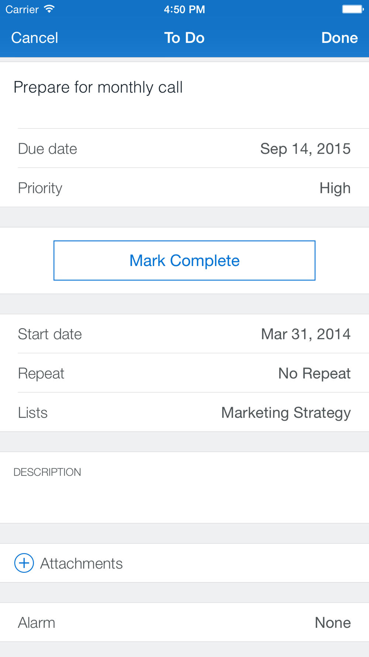Select the High priority value
This screenshot has height=657, width=369.
(x=335, y=188)
